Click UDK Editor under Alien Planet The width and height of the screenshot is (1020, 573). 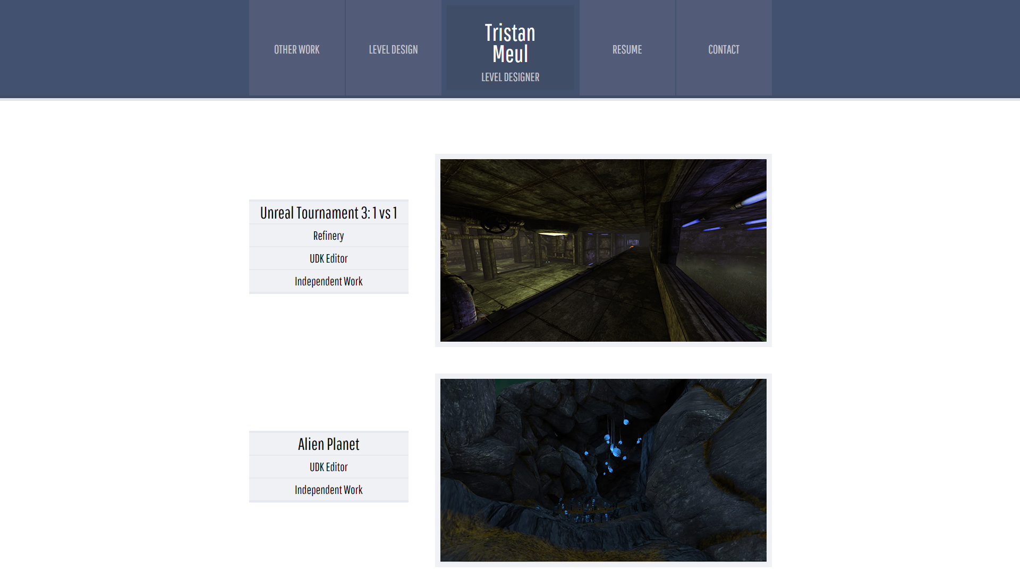[329, 467]
